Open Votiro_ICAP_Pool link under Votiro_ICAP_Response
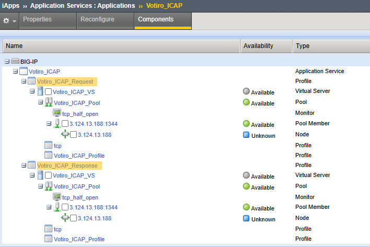This screenshot has width=370, height=247. [x=77, y=186]
